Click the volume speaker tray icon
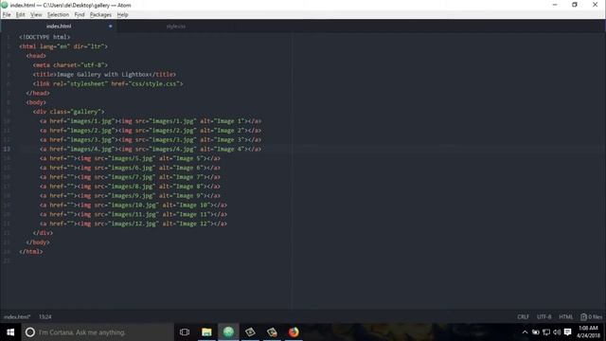606x341 pixels. (557, 332)
